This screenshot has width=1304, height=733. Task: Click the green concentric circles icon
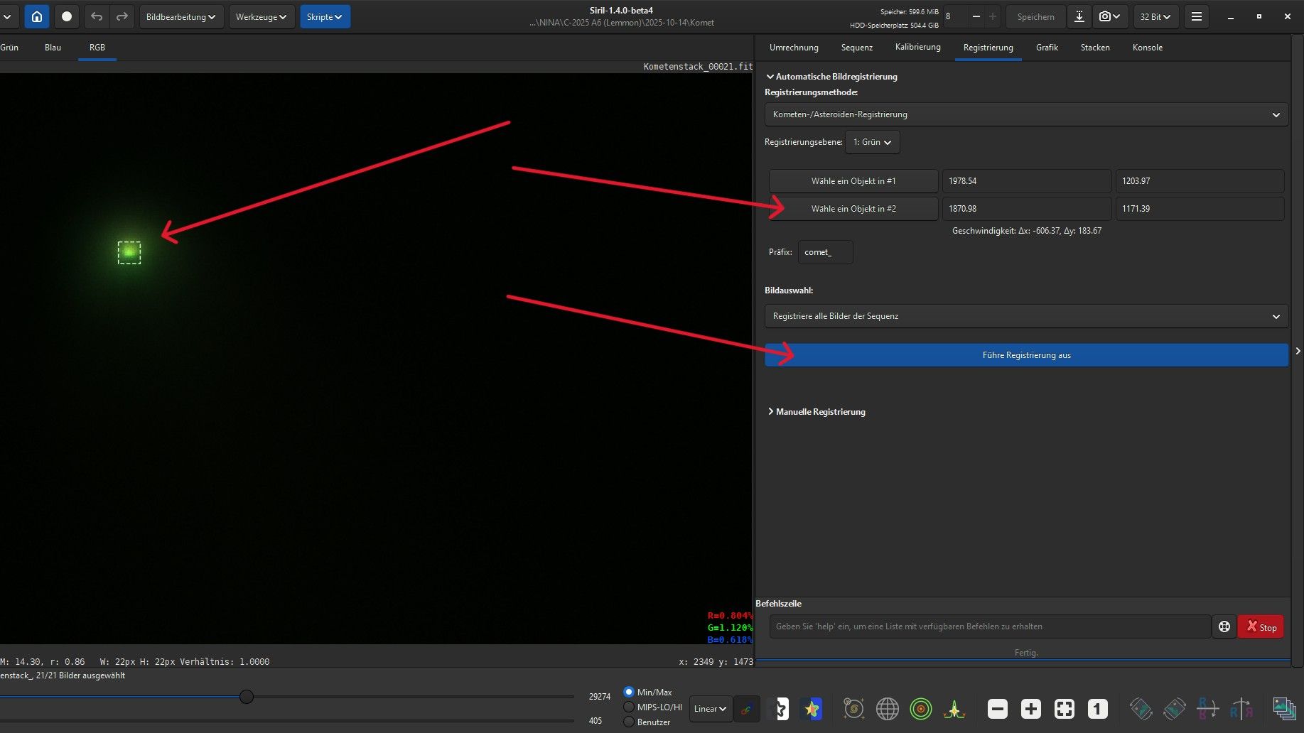920,708
